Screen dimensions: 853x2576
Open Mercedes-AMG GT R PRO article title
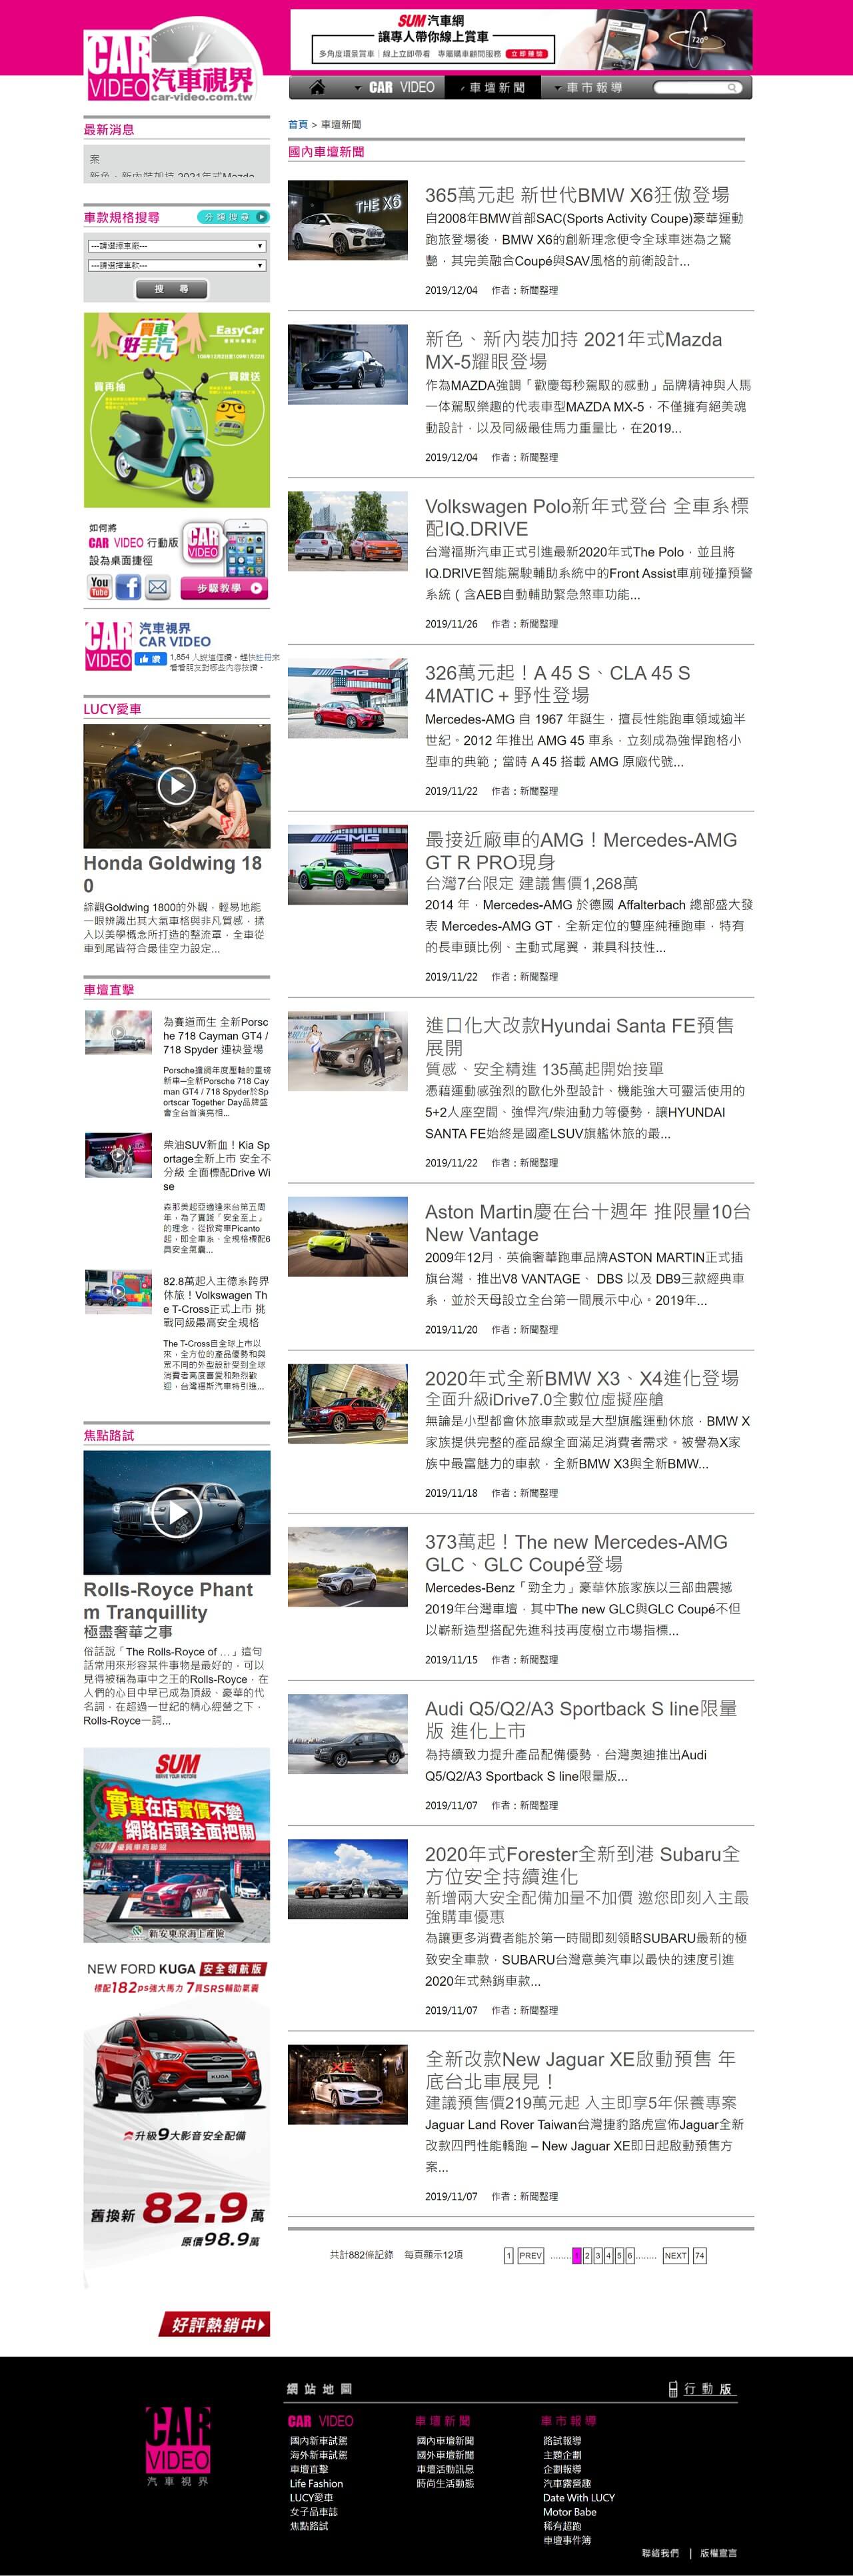click(x=581, y=850)
